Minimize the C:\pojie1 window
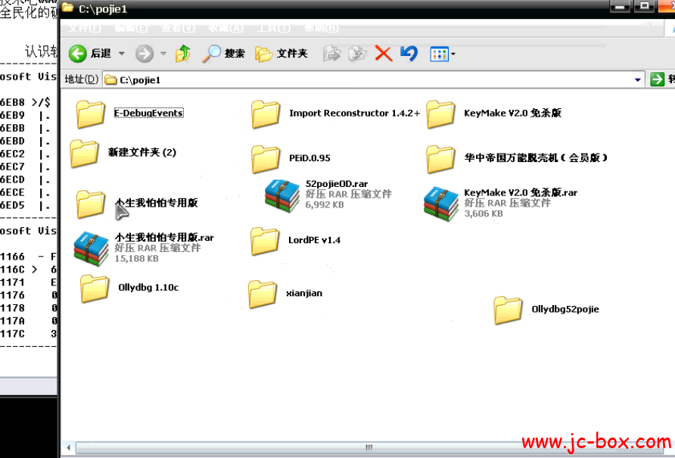This screenshot has width=675, height=458. (620, 7)
